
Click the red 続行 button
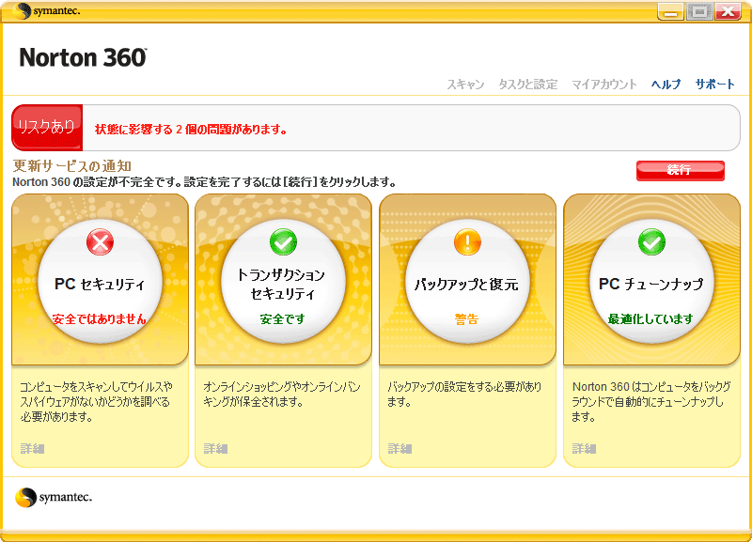[x=680, y=170]
